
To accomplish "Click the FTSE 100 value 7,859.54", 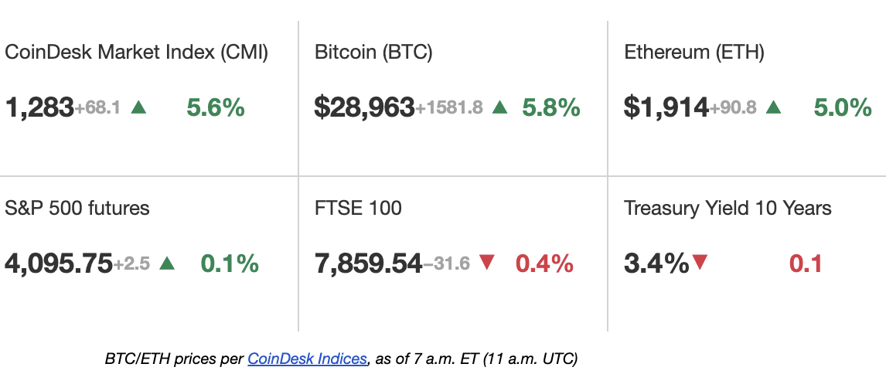I will [368, 263].
